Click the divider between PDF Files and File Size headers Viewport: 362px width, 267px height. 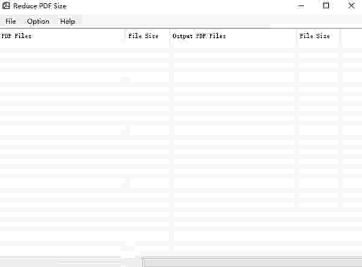125,36
